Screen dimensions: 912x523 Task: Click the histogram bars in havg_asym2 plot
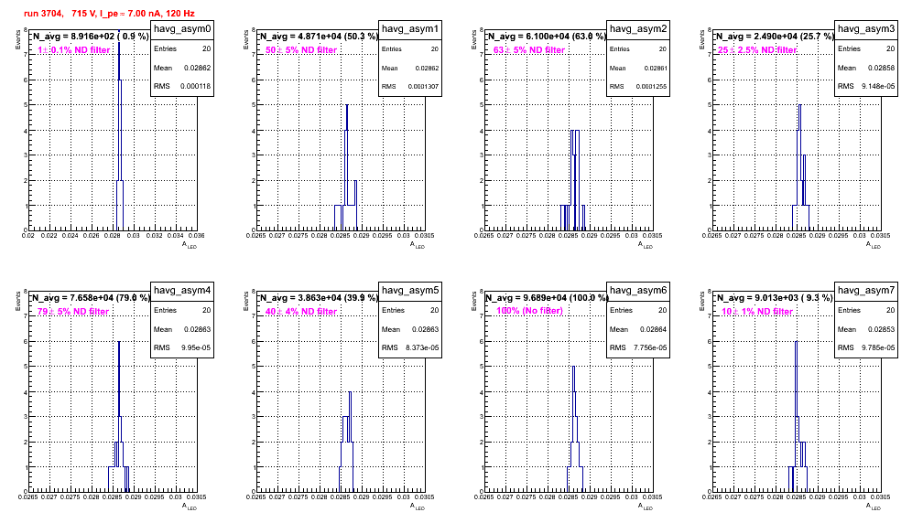tap(573, 180)
